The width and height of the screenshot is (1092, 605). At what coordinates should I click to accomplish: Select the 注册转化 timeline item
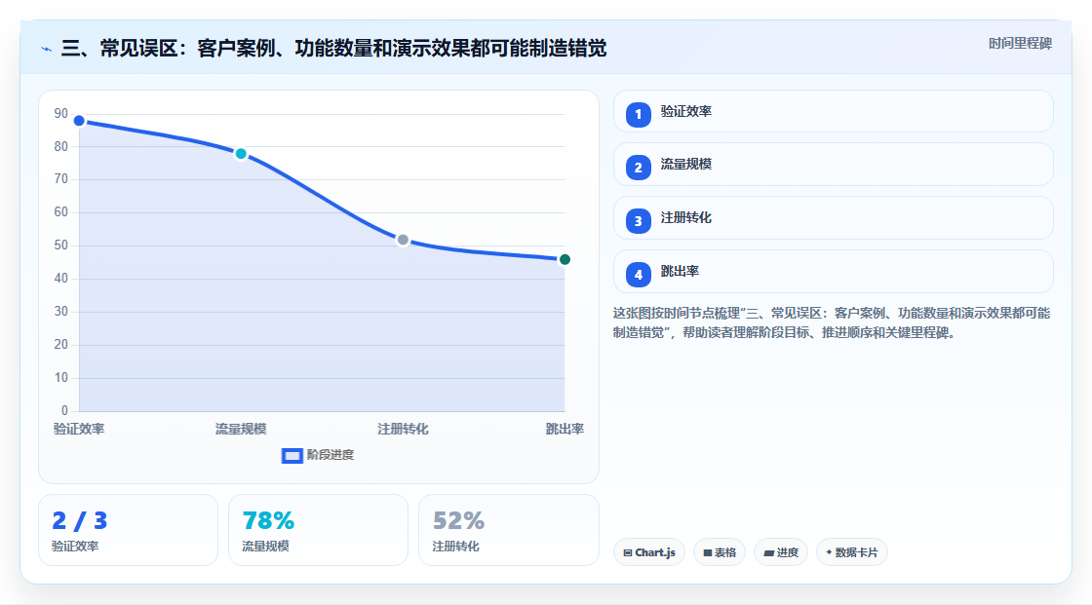pos(833,218)
